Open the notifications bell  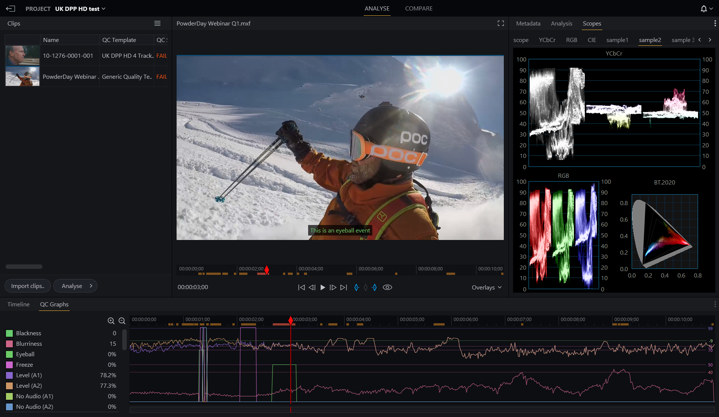(x=704, y=9)
